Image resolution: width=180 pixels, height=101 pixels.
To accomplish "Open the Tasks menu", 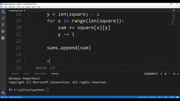I will coord(34,7).
